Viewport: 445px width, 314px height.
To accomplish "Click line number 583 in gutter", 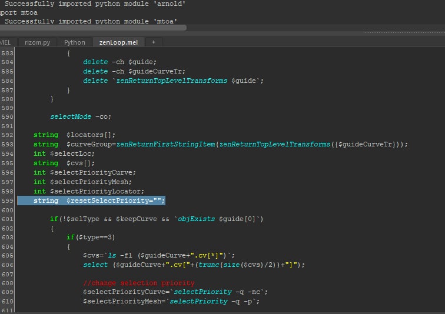I will pyautogui.click(x=7, y=54).
